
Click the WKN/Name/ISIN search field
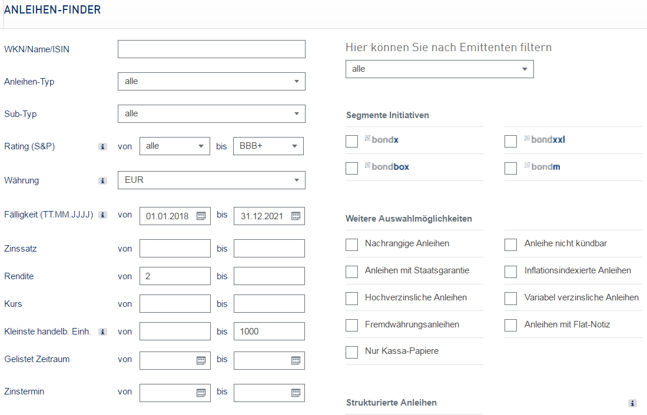(211, 49)
